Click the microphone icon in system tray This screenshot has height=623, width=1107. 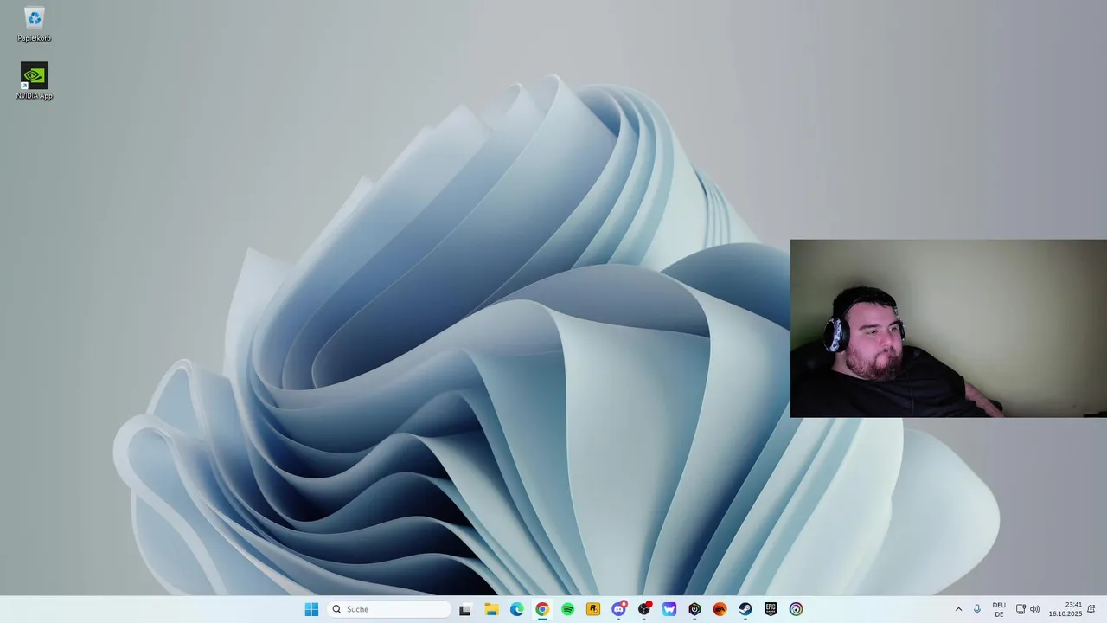coord(977,609)
